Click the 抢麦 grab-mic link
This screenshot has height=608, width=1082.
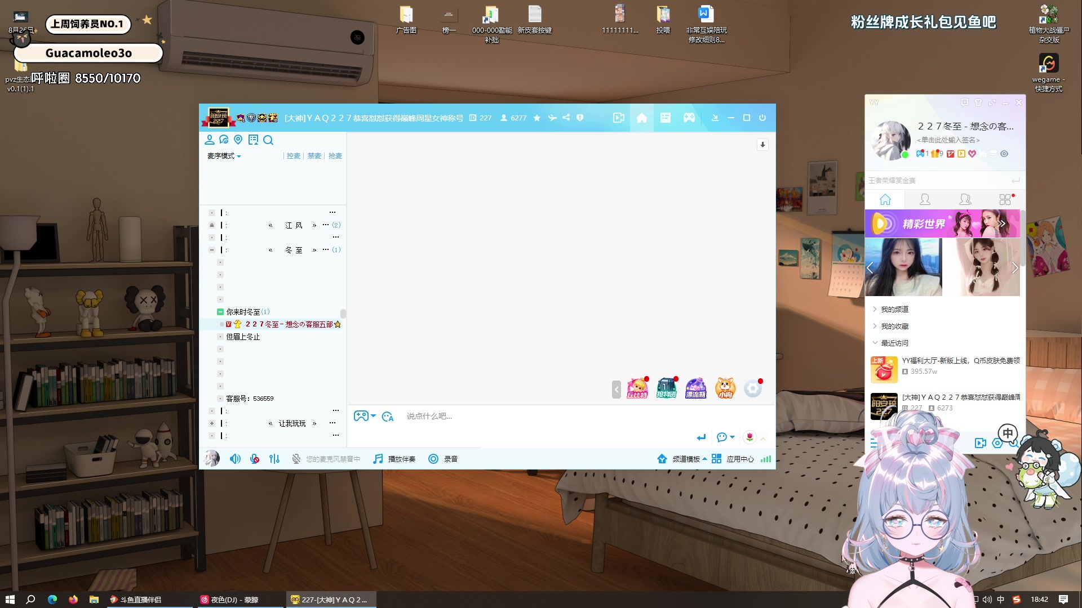point(335,156)
